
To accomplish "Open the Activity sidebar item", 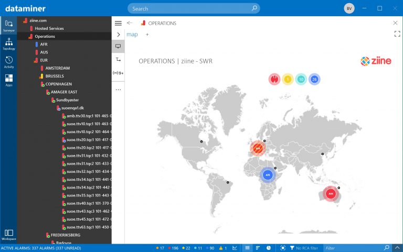I will [8, 62].
